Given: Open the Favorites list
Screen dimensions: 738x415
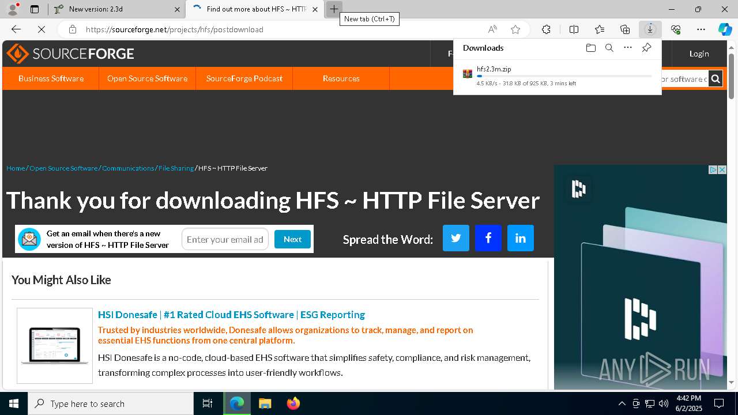Looking at the screenshot, I should point(600,29).
